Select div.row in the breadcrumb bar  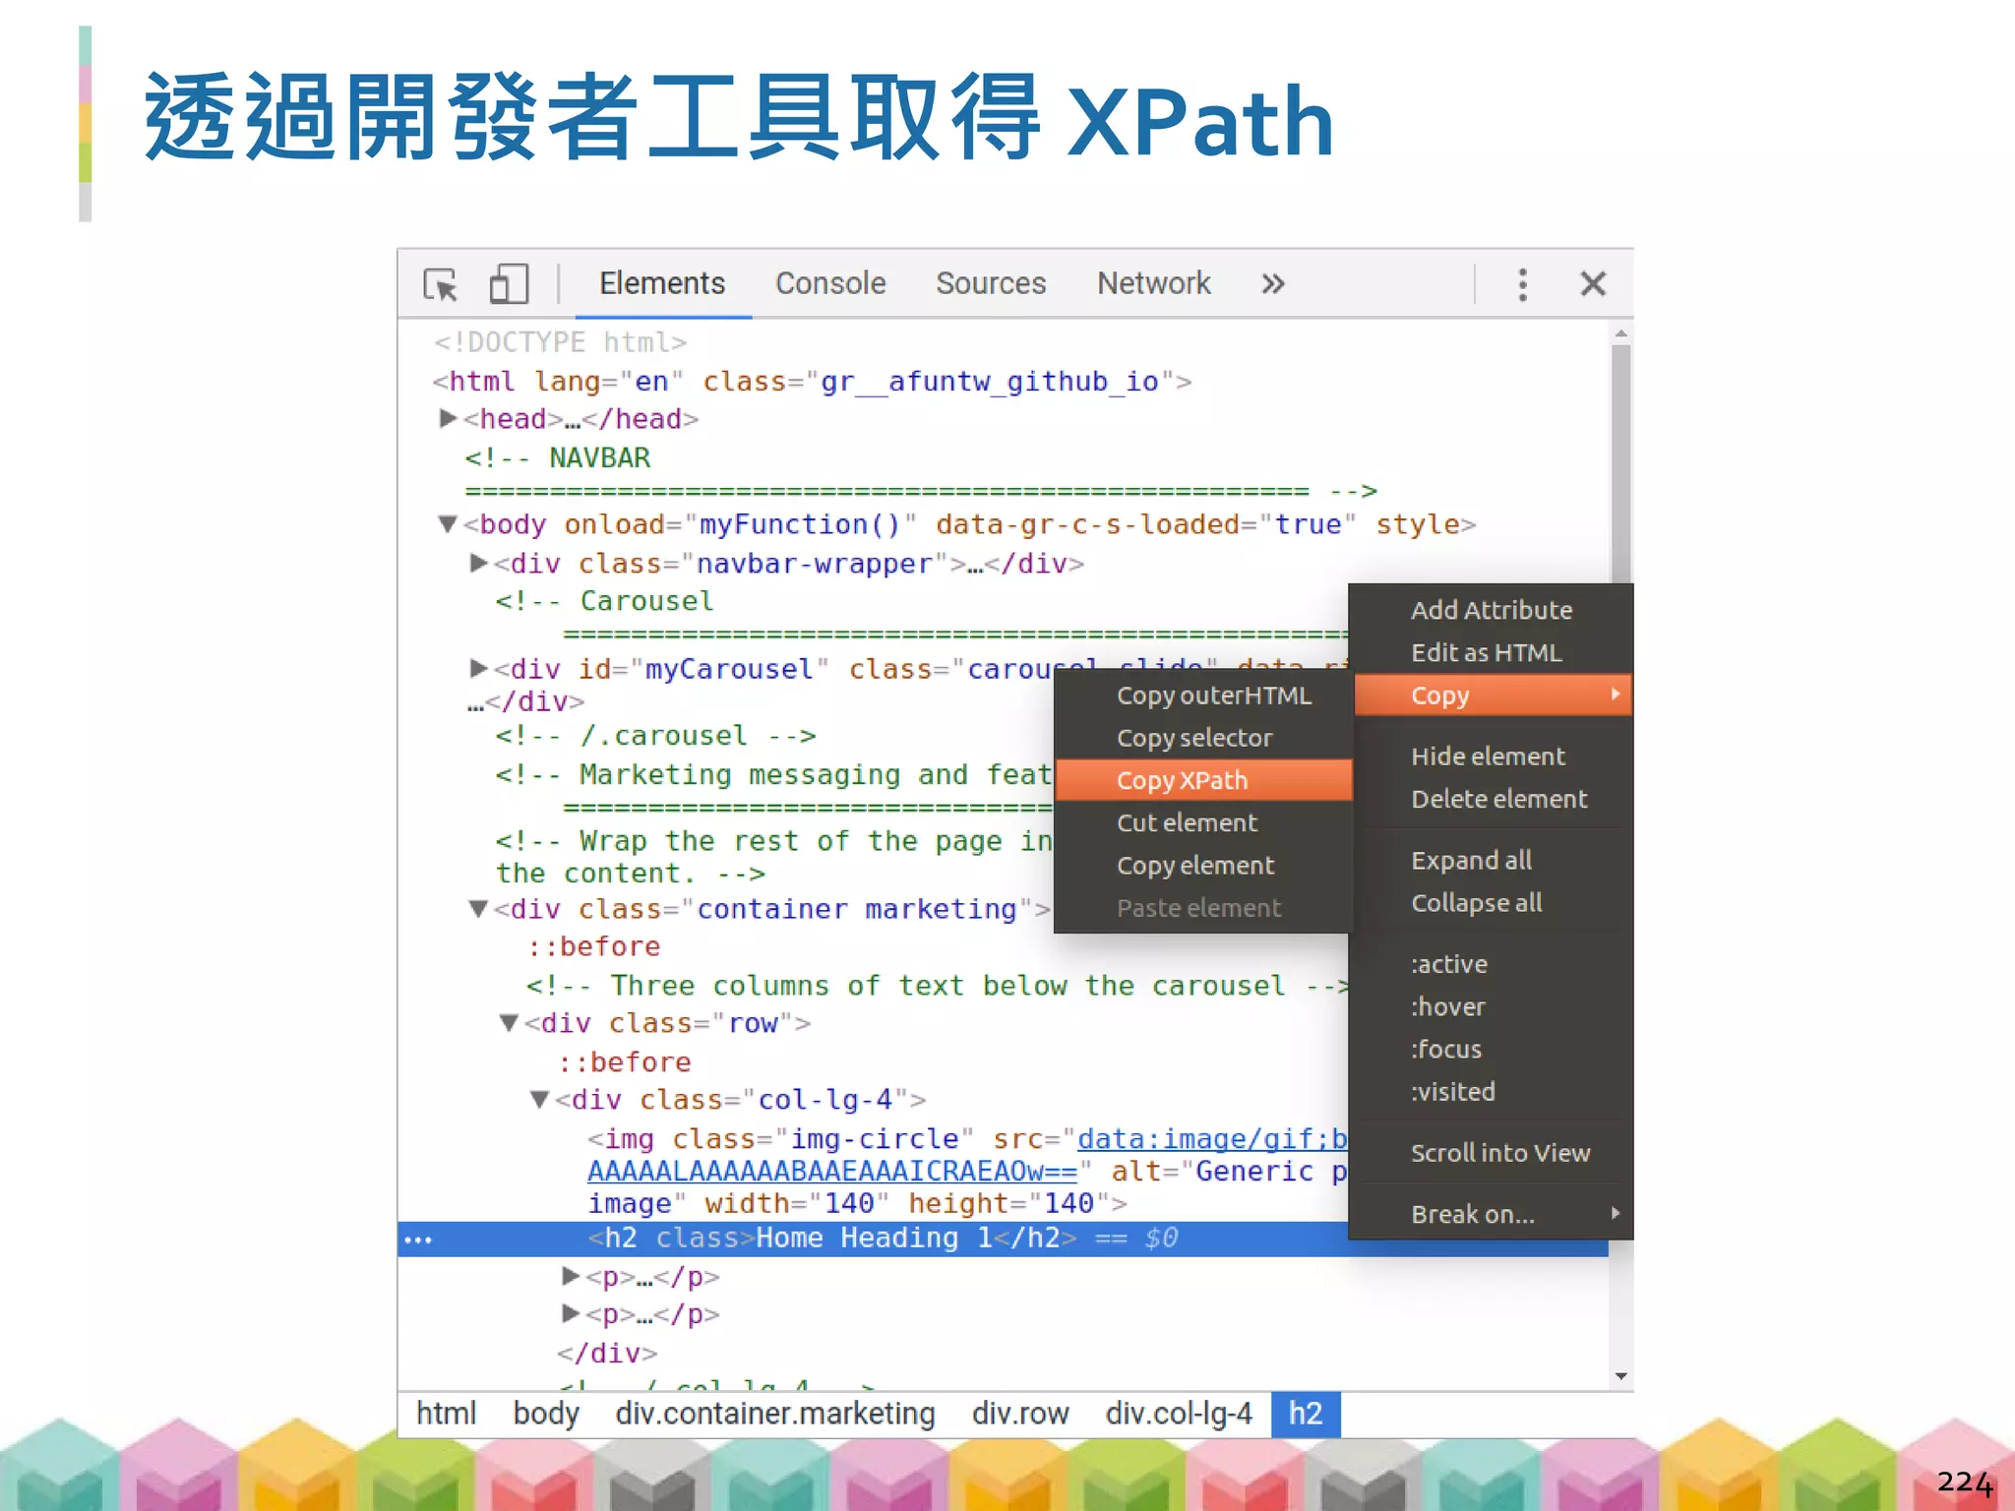pyautogui.click(x=1019, y=1414)
